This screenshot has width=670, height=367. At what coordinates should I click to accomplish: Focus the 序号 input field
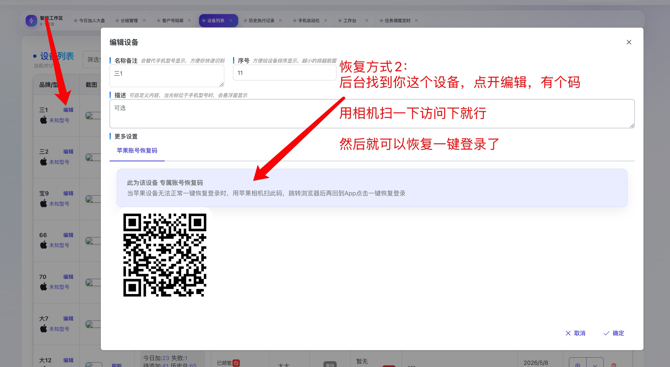point(284,73)
